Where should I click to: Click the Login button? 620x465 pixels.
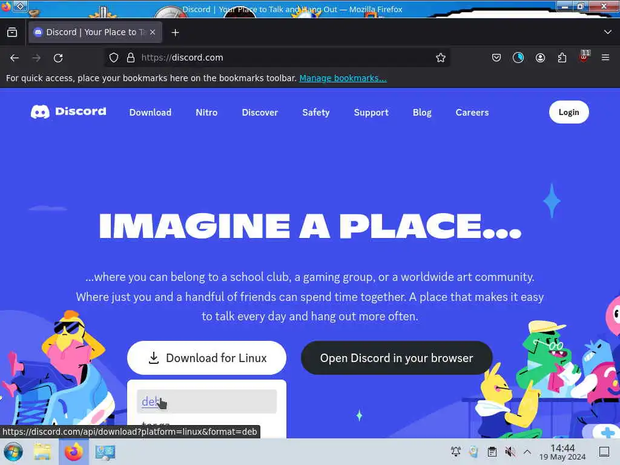569,112
